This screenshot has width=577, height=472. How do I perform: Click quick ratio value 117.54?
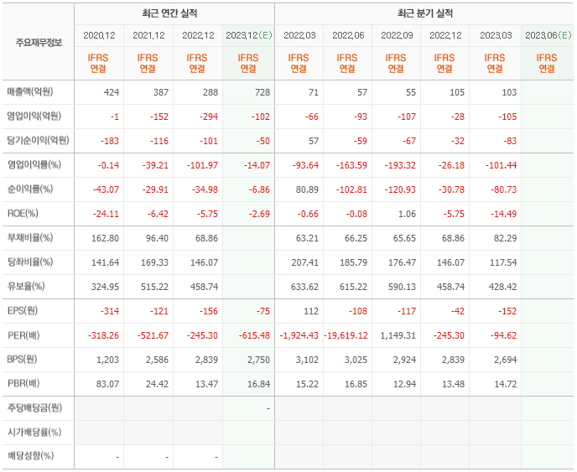(x=503, y=262)
